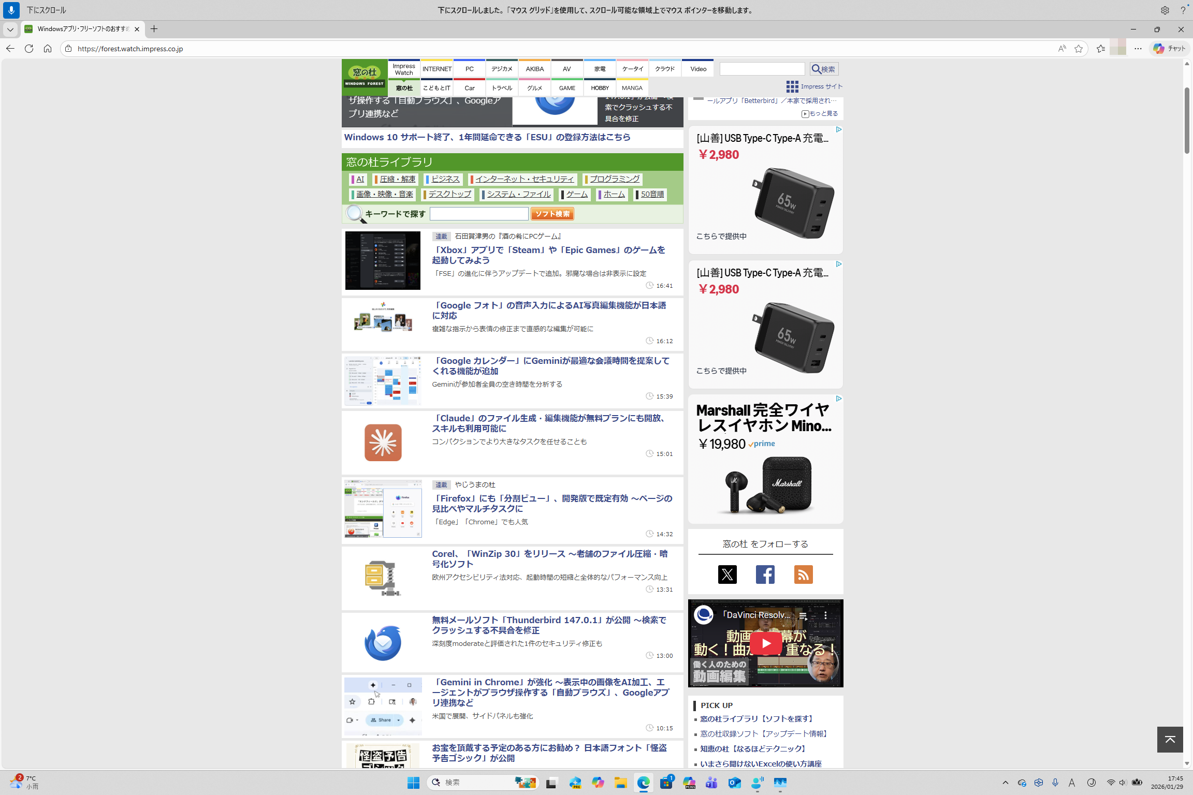Open the RSS feed icon
Viewport: 1193px width, 795px height.
[x=803, y=575]
